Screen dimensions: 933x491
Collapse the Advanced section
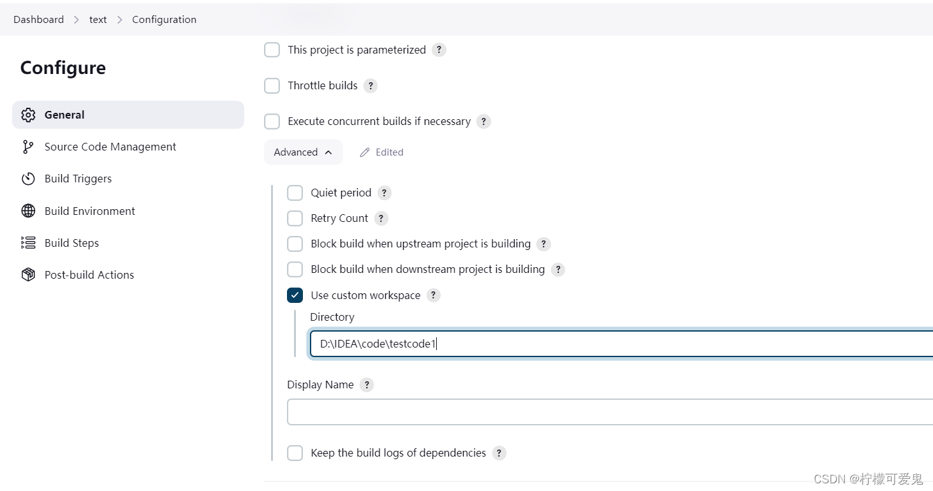[303, 152]
